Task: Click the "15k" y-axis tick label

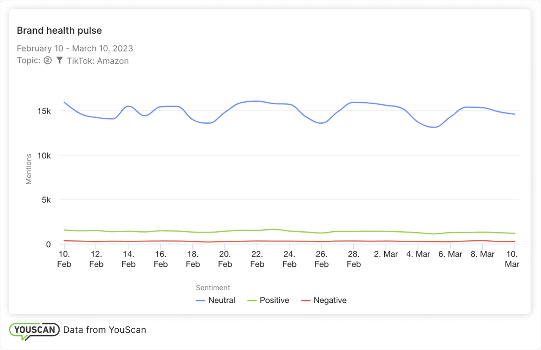Action: click(44, 111)
